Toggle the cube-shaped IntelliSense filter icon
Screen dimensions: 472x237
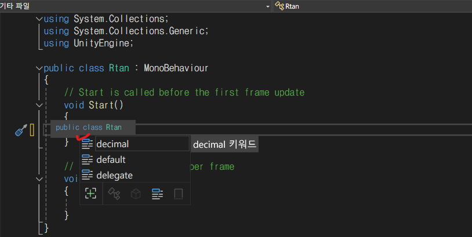click(x=136, y=194)
